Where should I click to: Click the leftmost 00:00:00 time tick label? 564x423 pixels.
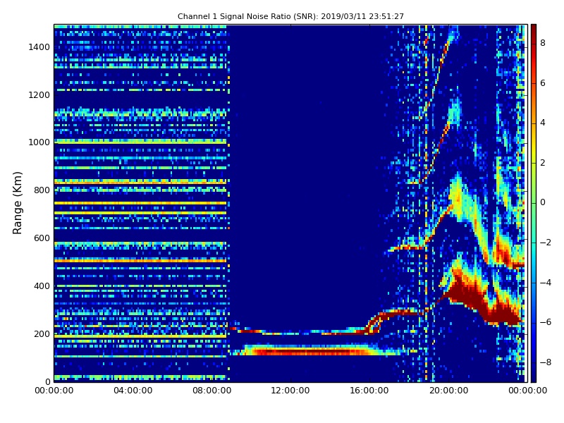tap(54, 391)
